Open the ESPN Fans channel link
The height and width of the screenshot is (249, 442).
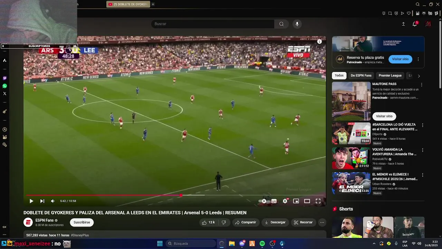pyautogui.click(x=44, y=220)
